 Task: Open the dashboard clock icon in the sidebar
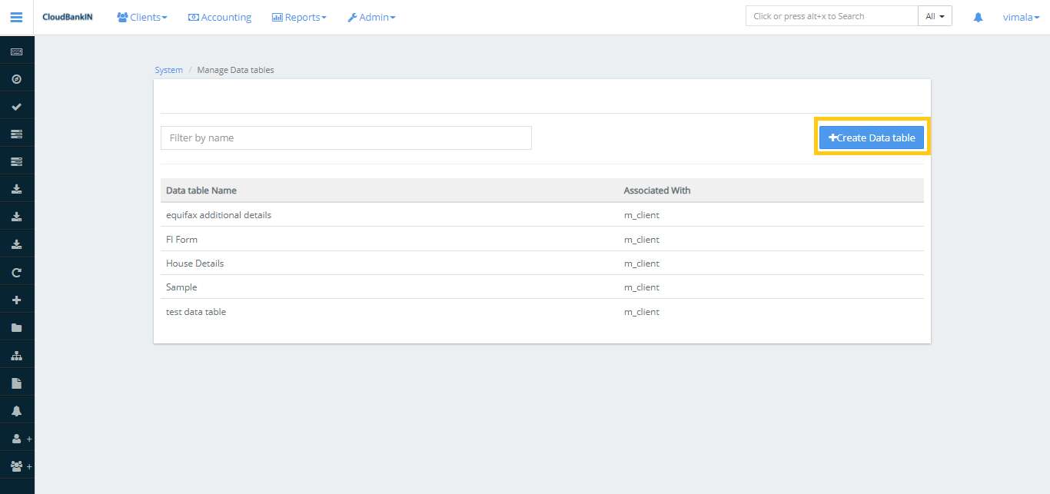[x=17, y=78]
